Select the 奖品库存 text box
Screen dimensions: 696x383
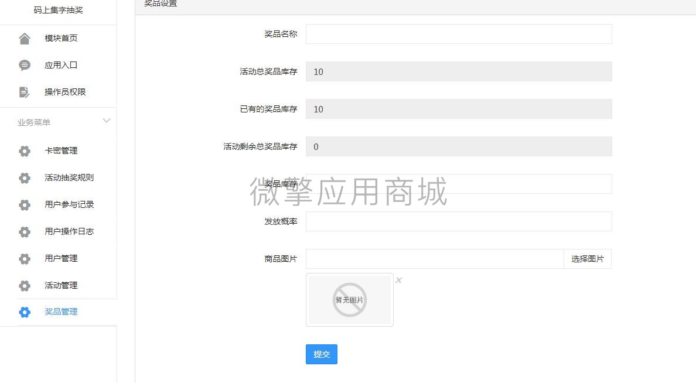[x=459, y=184]
